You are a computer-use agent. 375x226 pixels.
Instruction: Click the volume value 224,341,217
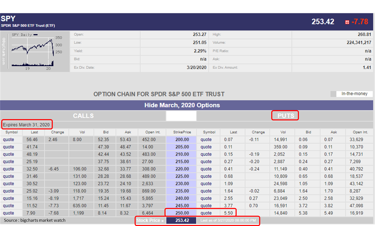click(359, 43)
